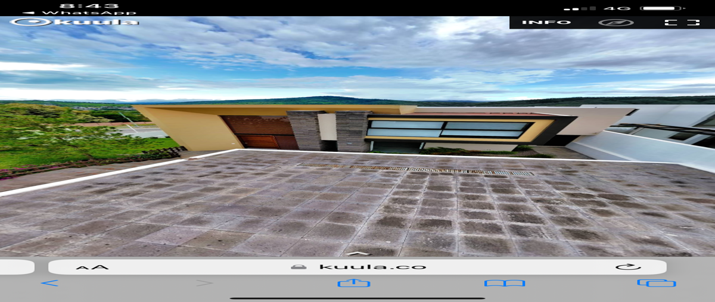Open the AA reader text options
Image resolution: width=715 pixels, height=302 pixels.
click(92, 267)
